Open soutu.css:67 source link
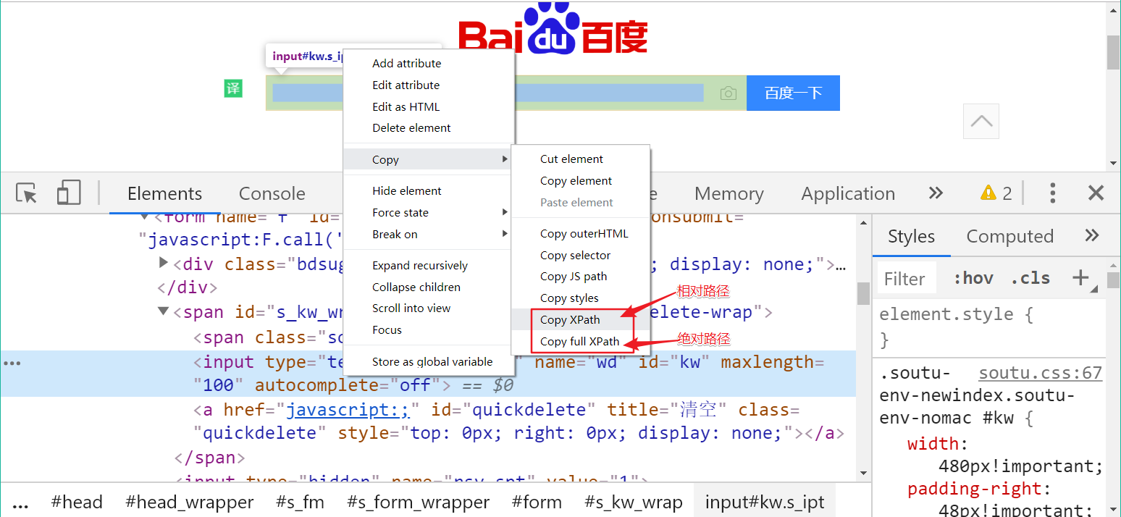The height and width of the screenshot is (517, 1121). pyautogui.click(x=1040, y=373)
